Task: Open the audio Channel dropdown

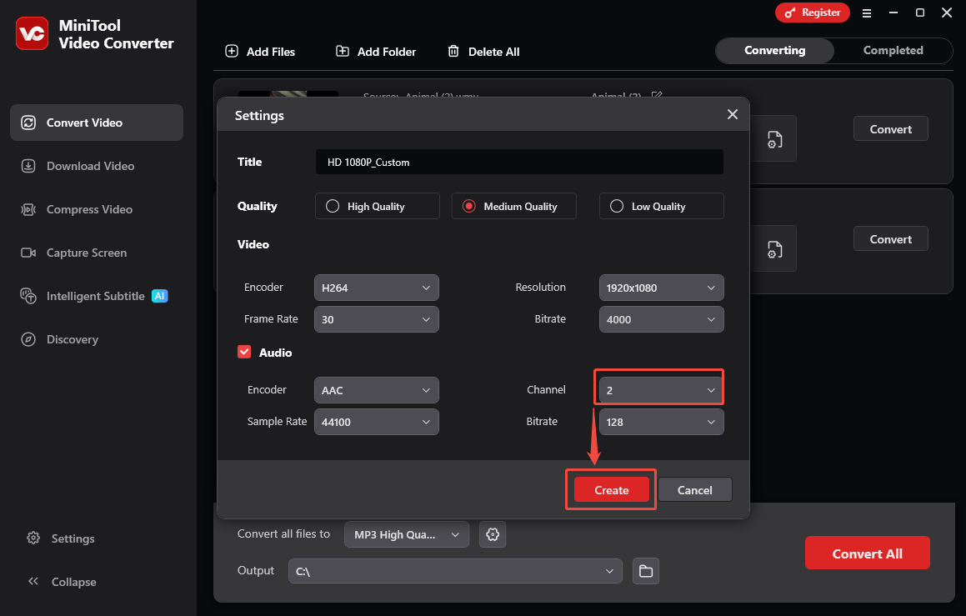Action: [x=658, y=389]
